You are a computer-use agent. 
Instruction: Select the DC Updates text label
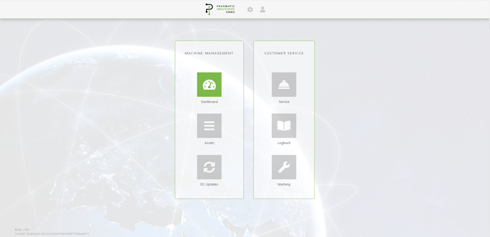(209, 184)
